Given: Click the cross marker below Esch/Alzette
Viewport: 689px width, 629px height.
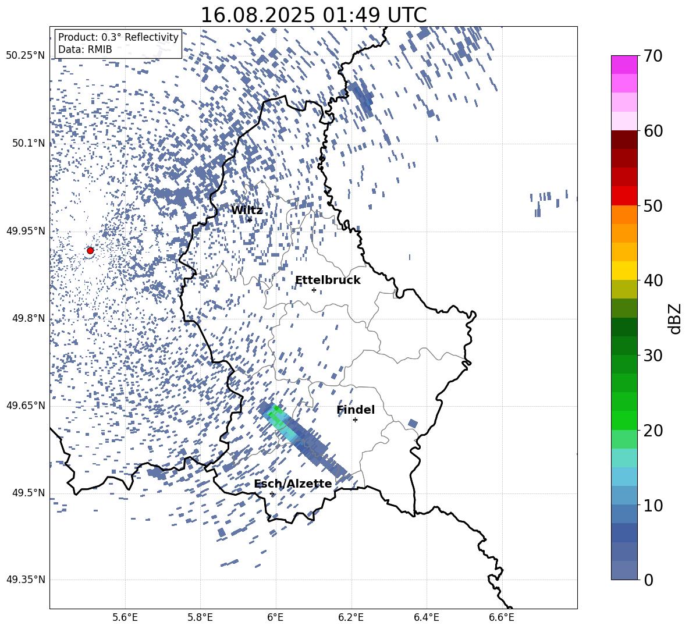Looking at the screenshot, I should 272,493.
